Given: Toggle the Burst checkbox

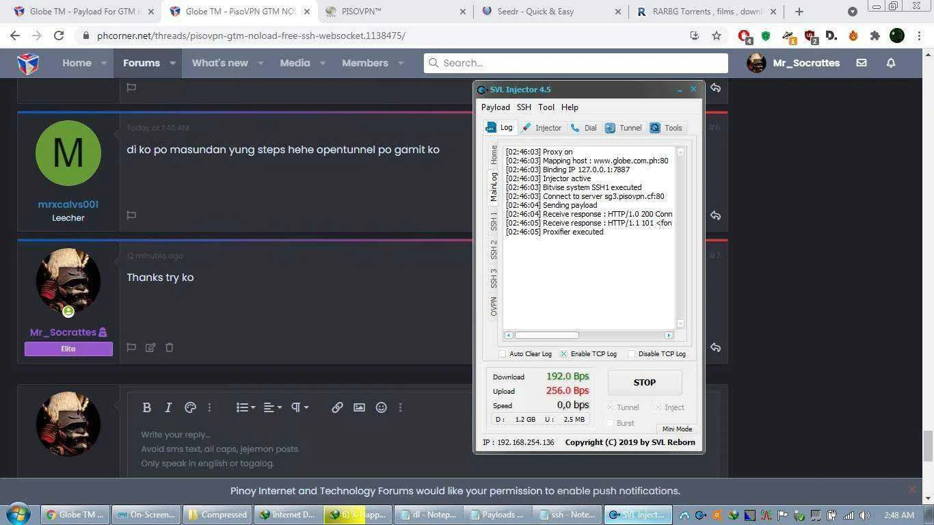Looking at the screenshot, I should tap(611, 423).
